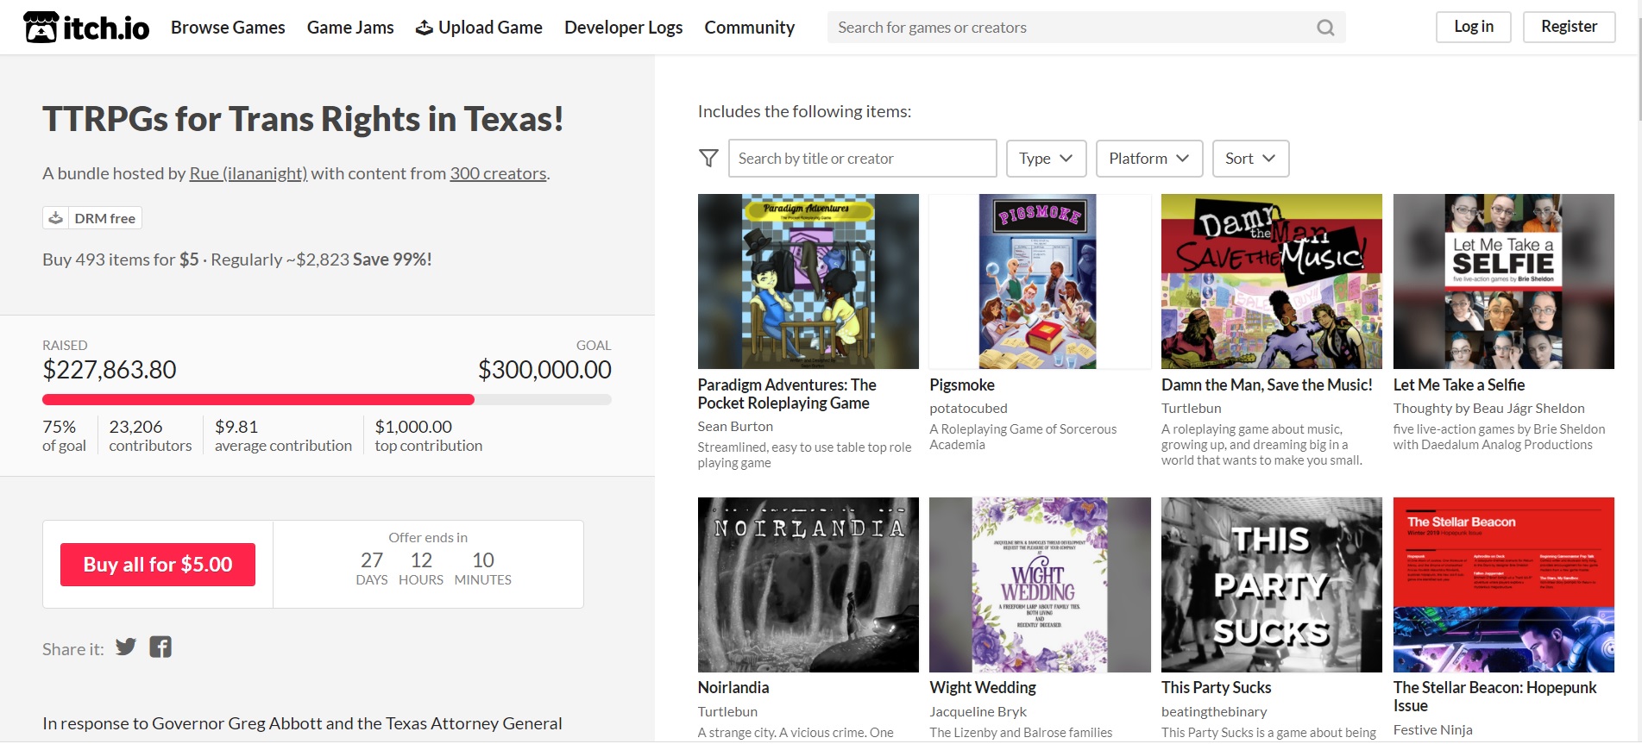
Task: Open This Party Sucks title link
Action: (1217, 688)
